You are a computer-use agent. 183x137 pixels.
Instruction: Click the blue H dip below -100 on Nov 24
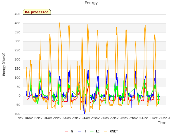click(84, 113)
